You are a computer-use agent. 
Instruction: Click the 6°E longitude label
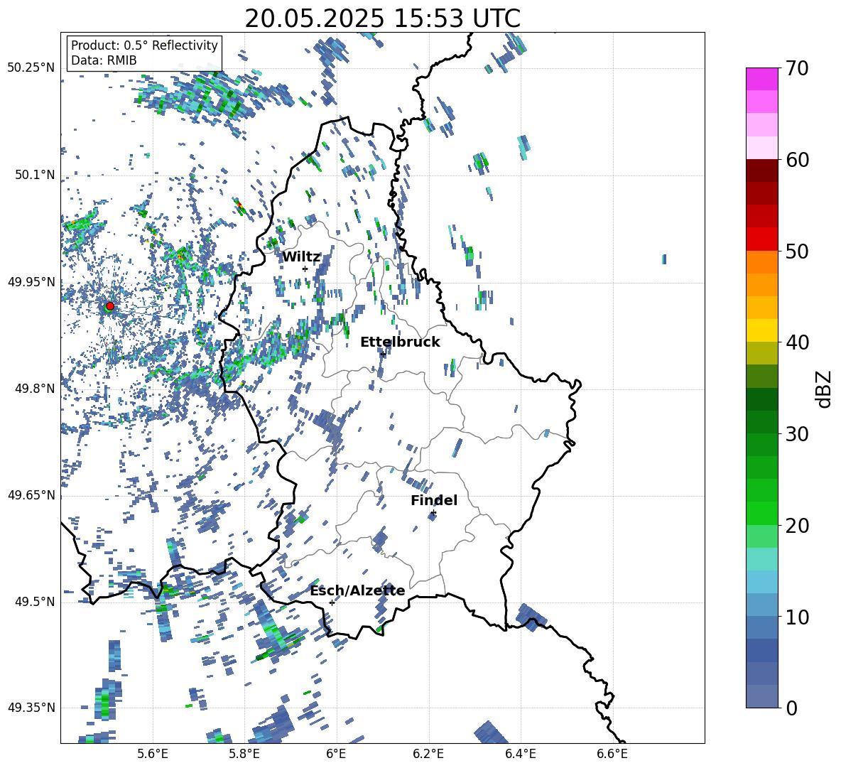pyautogui.click(x=336, y=754)
